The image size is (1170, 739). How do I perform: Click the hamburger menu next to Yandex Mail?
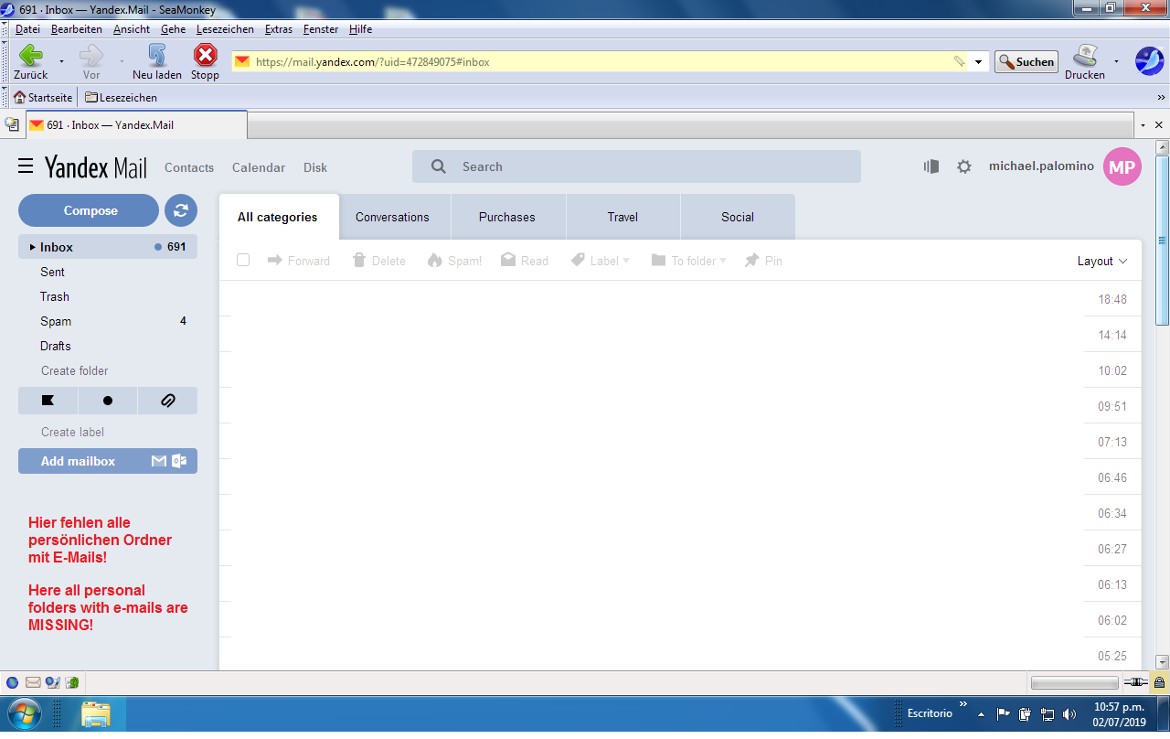point(26,166)
